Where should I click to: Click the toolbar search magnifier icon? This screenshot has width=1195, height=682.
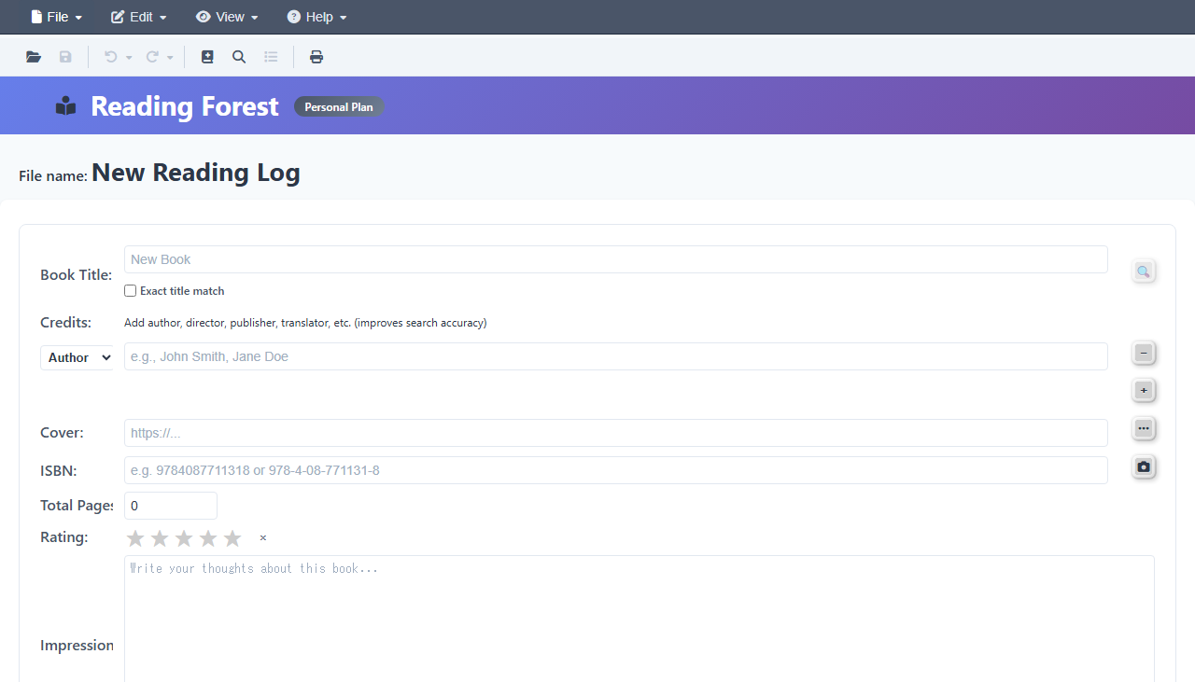[x=239, y=57]
